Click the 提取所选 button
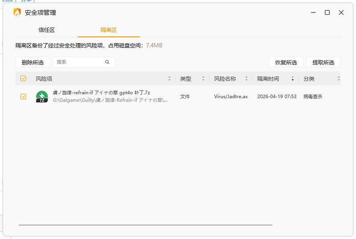Screen dimensions: 356x239 click(323, 62)
